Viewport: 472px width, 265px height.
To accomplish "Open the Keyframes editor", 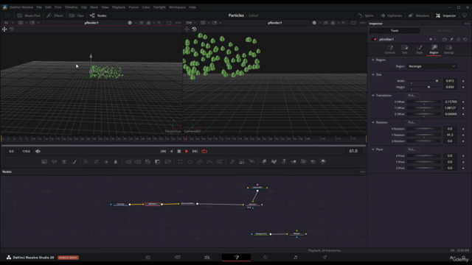I will point(391,15).
